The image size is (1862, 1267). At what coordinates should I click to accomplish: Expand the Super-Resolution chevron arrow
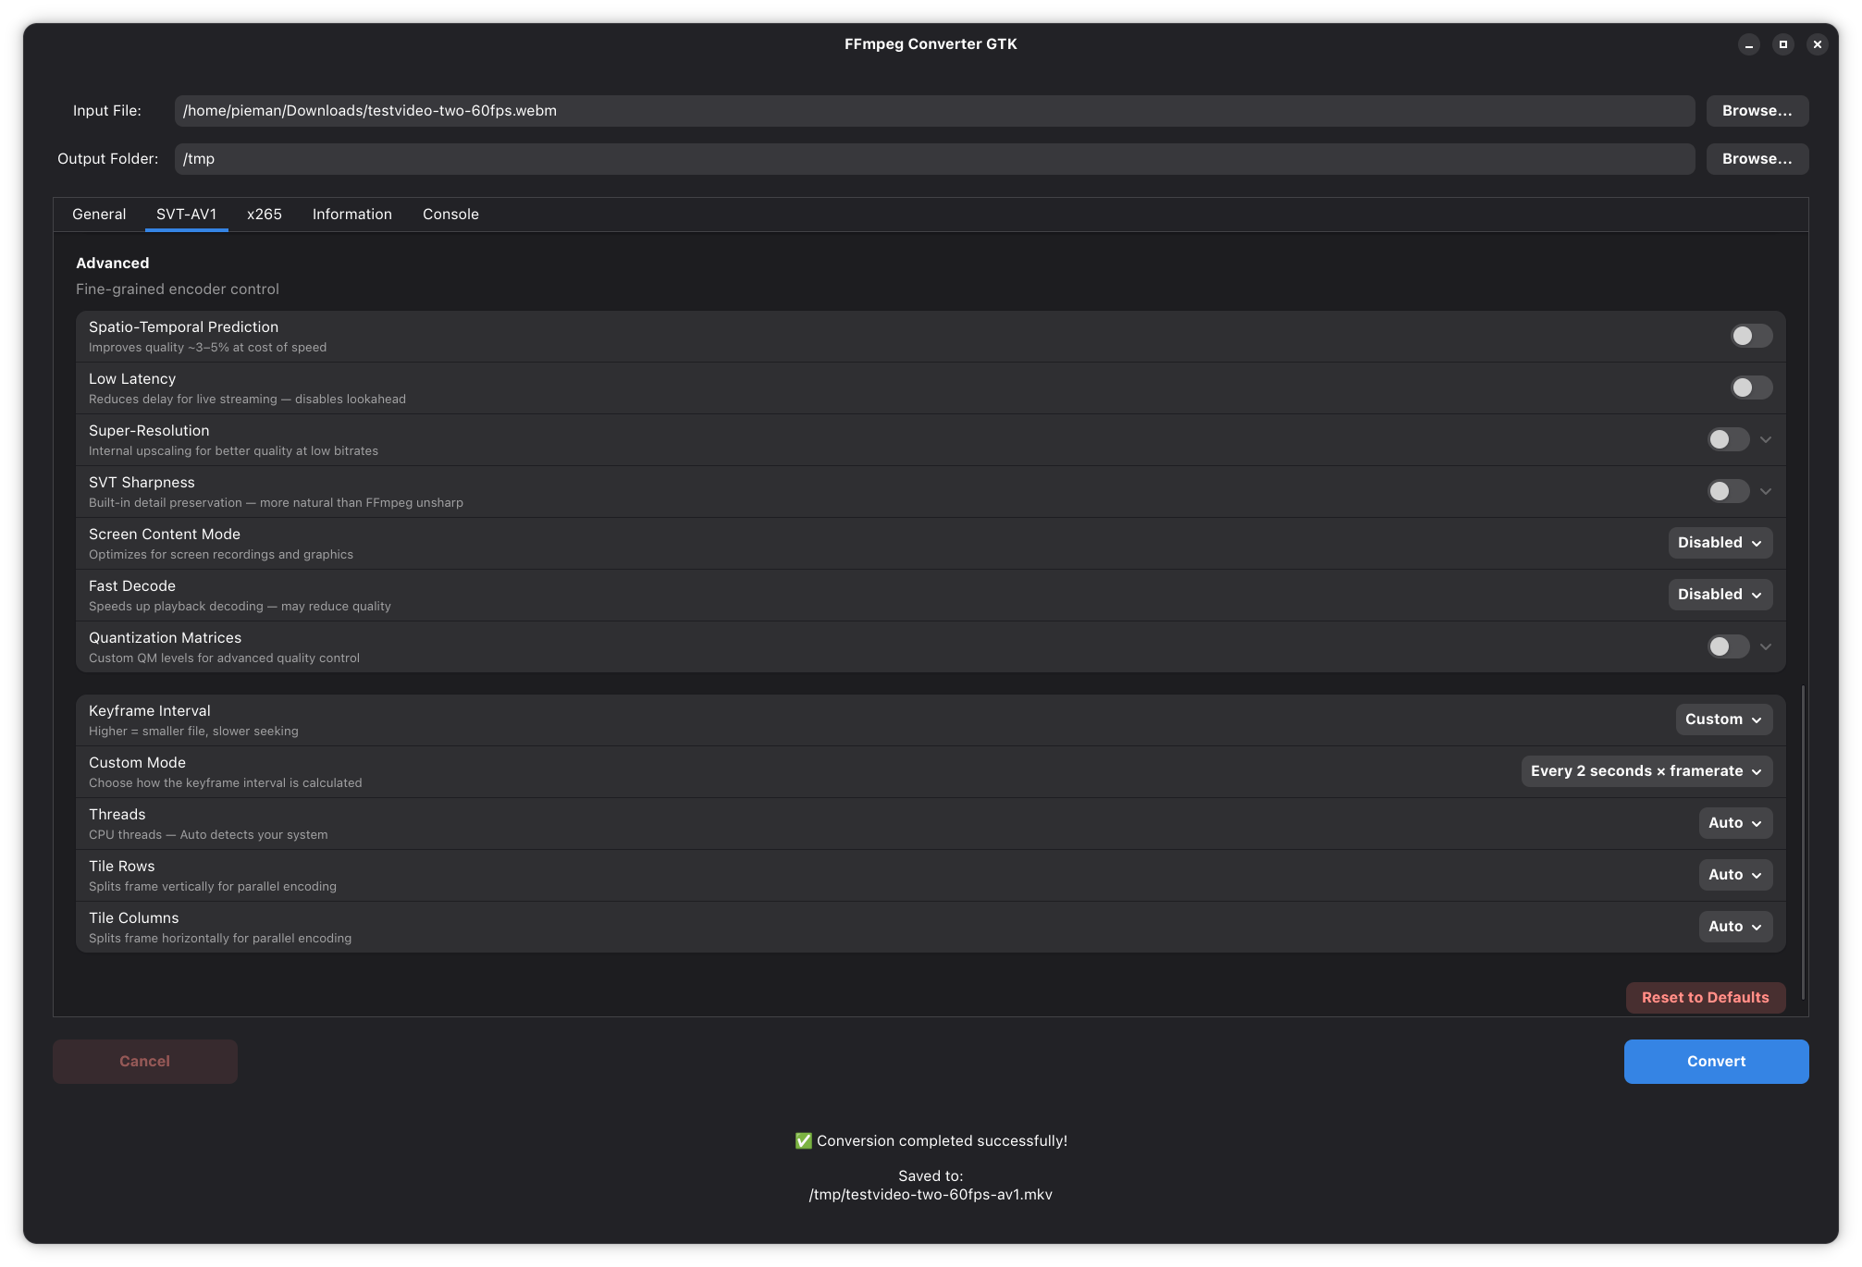(1766, 439)
